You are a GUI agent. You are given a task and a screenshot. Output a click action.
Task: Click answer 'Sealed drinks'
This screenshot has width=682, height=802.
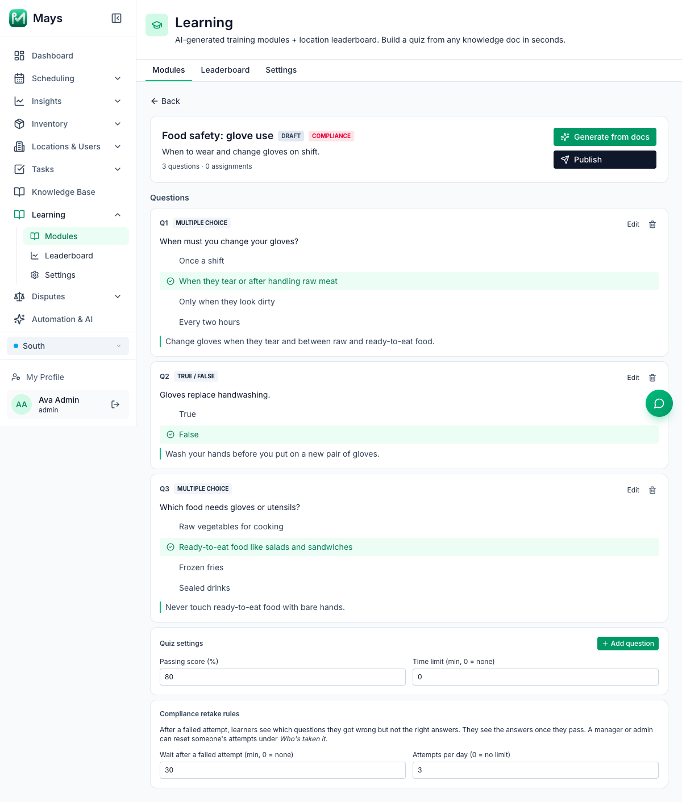tap(409, 588)
